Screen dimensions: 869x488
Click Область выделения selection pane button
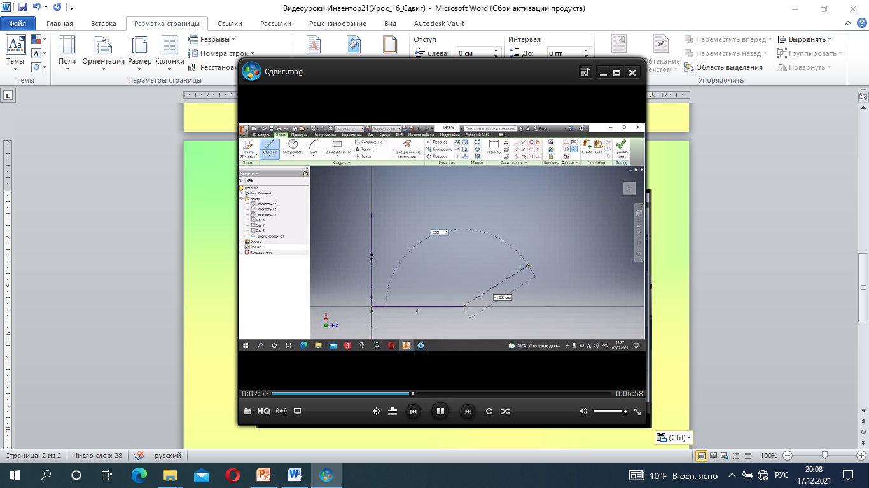(723, 67)
